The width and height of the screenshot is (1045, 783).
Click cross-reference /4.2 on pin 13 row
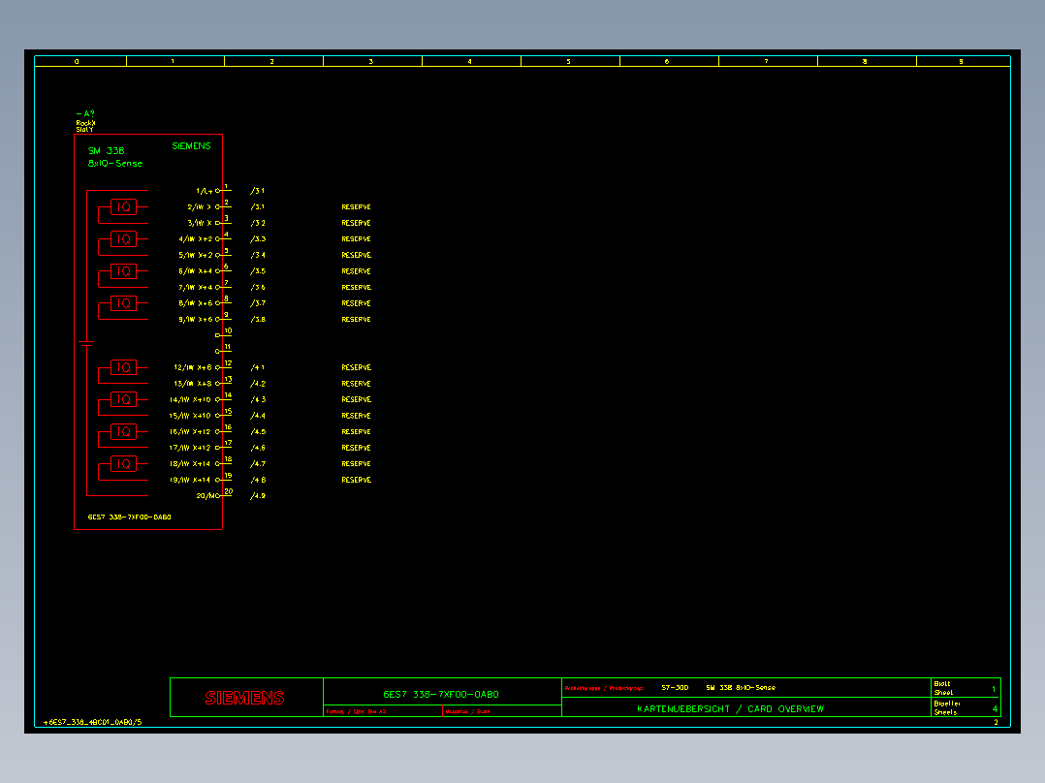258,384
